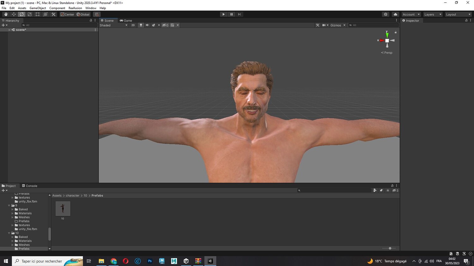Toggle pivot Center button
474x266 pixels.
click(67, 14)
